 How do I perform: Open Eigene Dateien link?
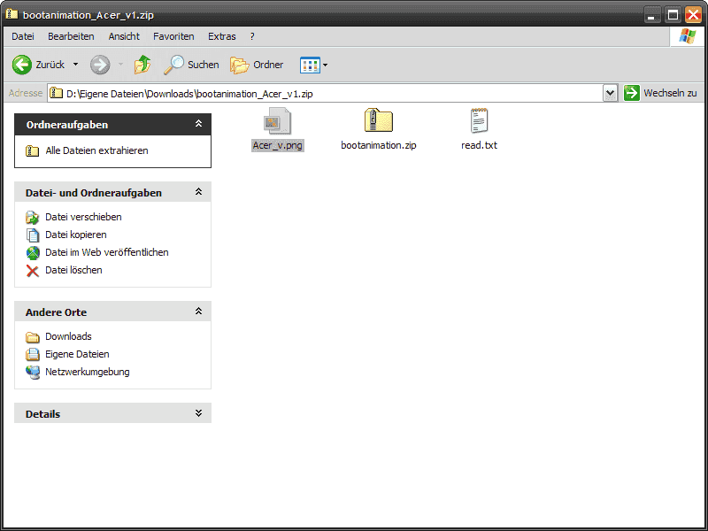pyautogui.click(x=77, y=354)
